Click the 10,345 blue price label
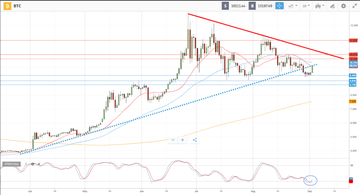Viewport: 360px width, 195px height. pos(353,63)
